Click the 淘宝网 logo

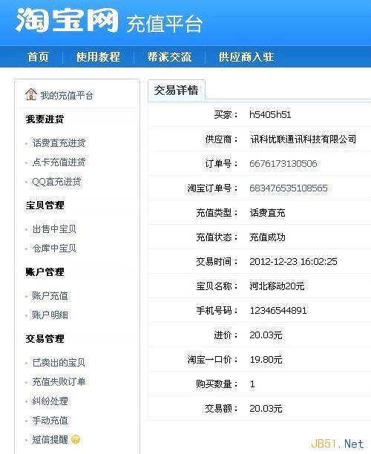point(67,20)
